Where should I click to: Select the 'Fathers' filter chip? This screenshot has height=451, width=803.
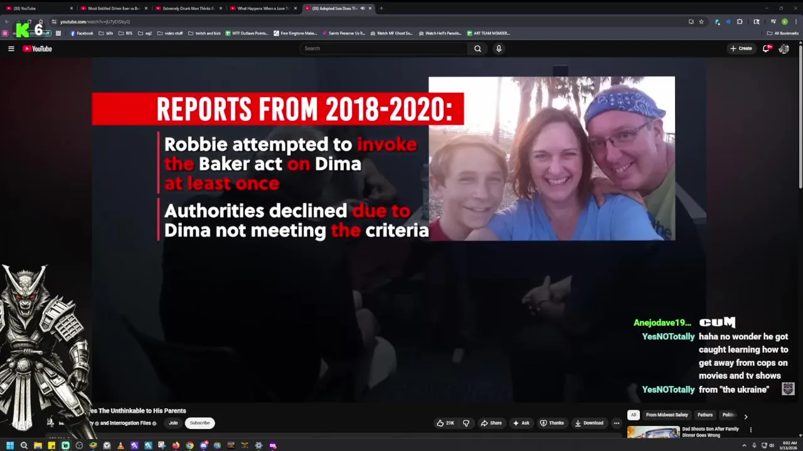coord(705,415)
